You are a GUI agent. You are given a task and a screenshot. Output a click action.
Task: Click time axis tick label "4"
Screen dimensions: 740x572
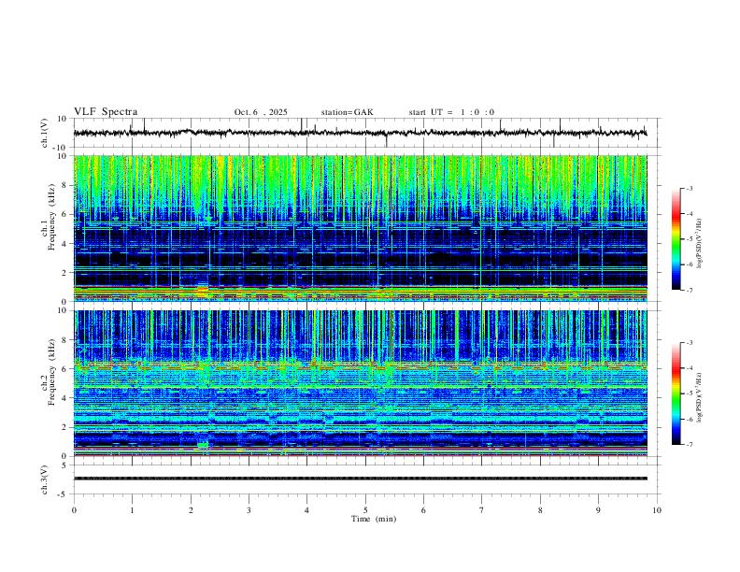tap(307, 510)
